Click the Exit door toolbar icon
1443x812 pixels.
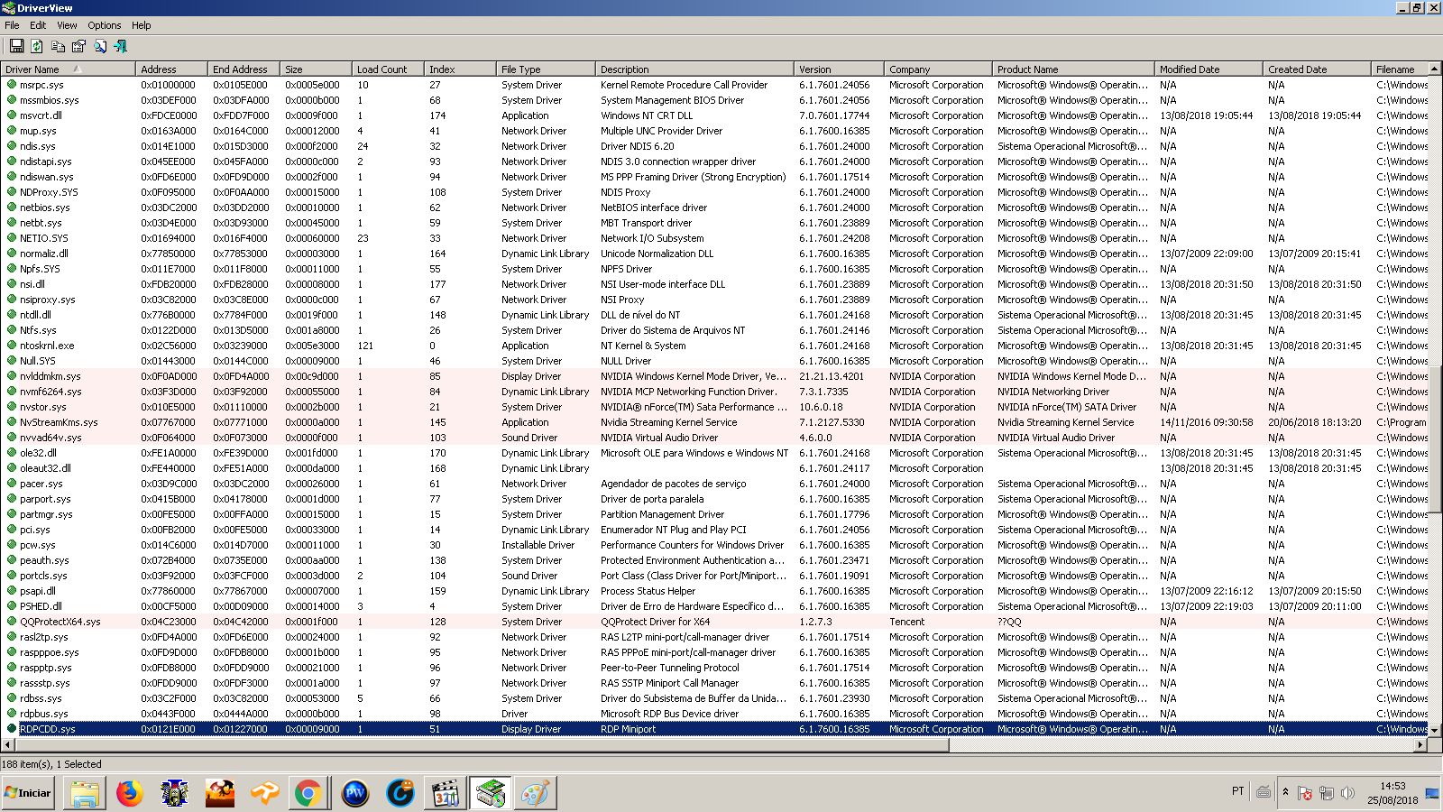point(120,46)
